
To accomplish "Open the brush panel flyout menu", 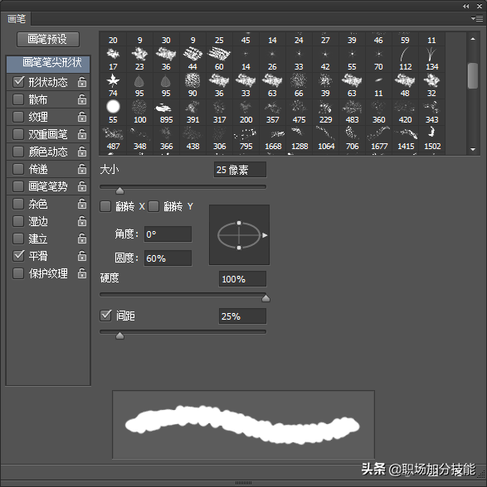I will tap(477, 18).
